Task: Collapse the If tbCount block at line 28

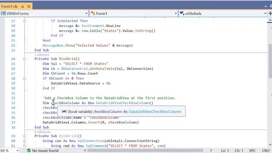Action: [x=25, y=79]
